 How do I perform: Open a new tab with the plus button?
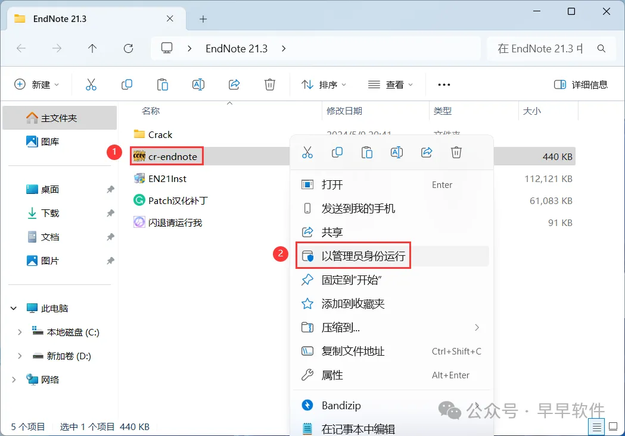[203, 18]
